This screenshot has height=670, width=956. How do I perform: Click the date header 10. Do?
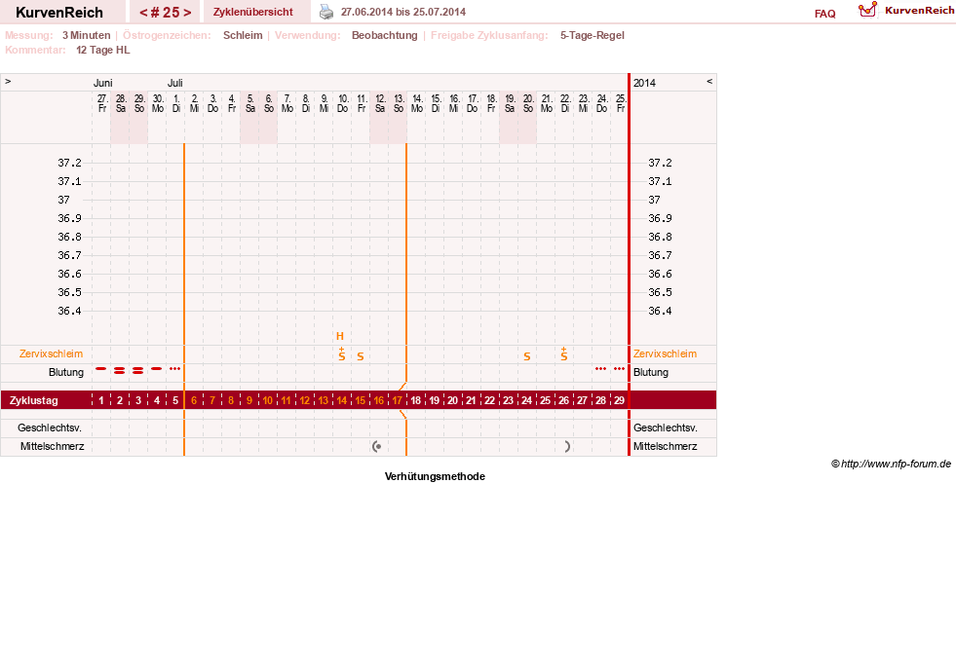click(343, 103)
